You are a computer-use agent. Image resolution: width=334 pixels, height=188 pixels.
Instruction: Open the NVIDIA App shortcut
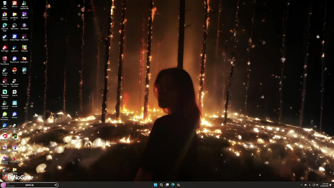(15, 137)
